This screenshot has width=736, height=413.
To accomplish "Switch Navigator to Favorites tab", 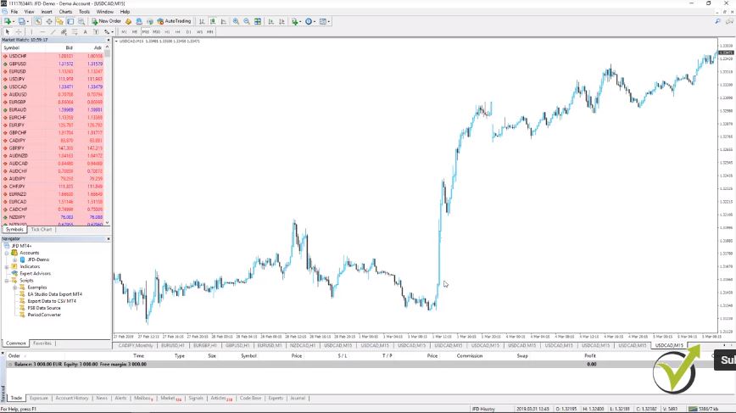I will (42, 343).
